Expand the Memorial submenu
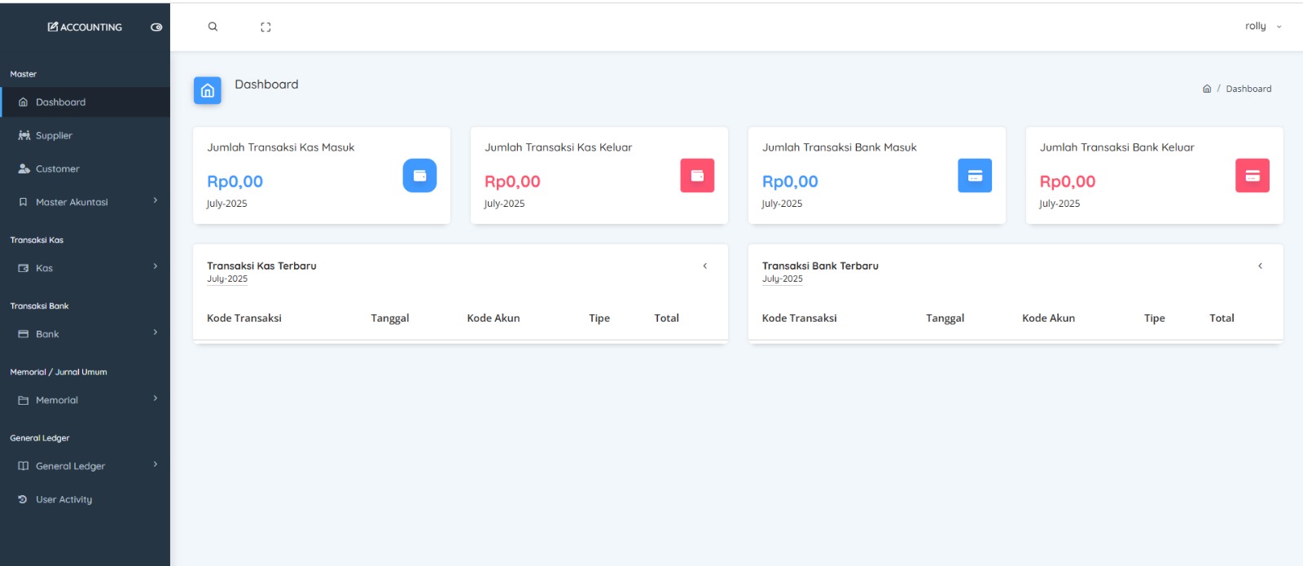The image size is (1303, 566). click(86, 400)
